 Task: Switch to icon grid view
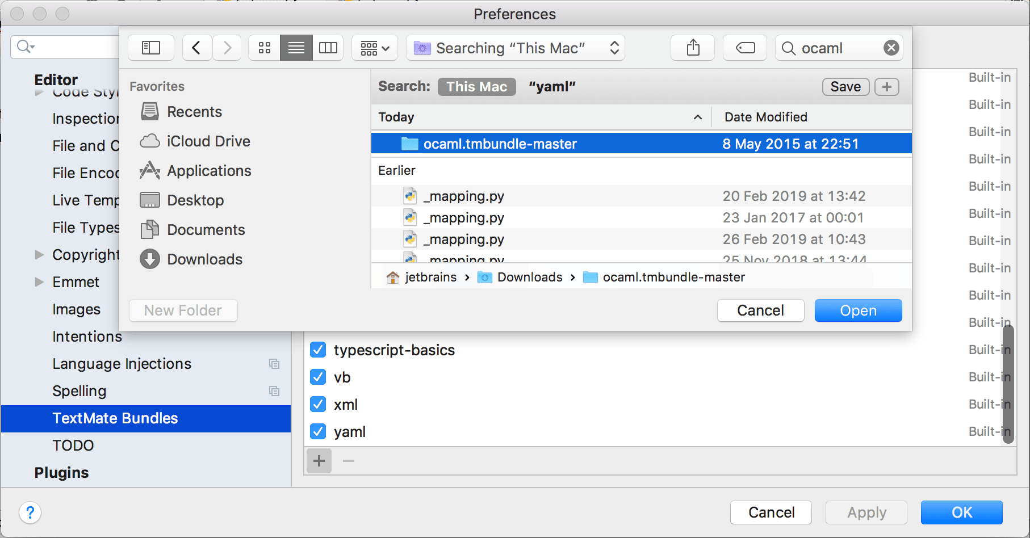(265, 48)
